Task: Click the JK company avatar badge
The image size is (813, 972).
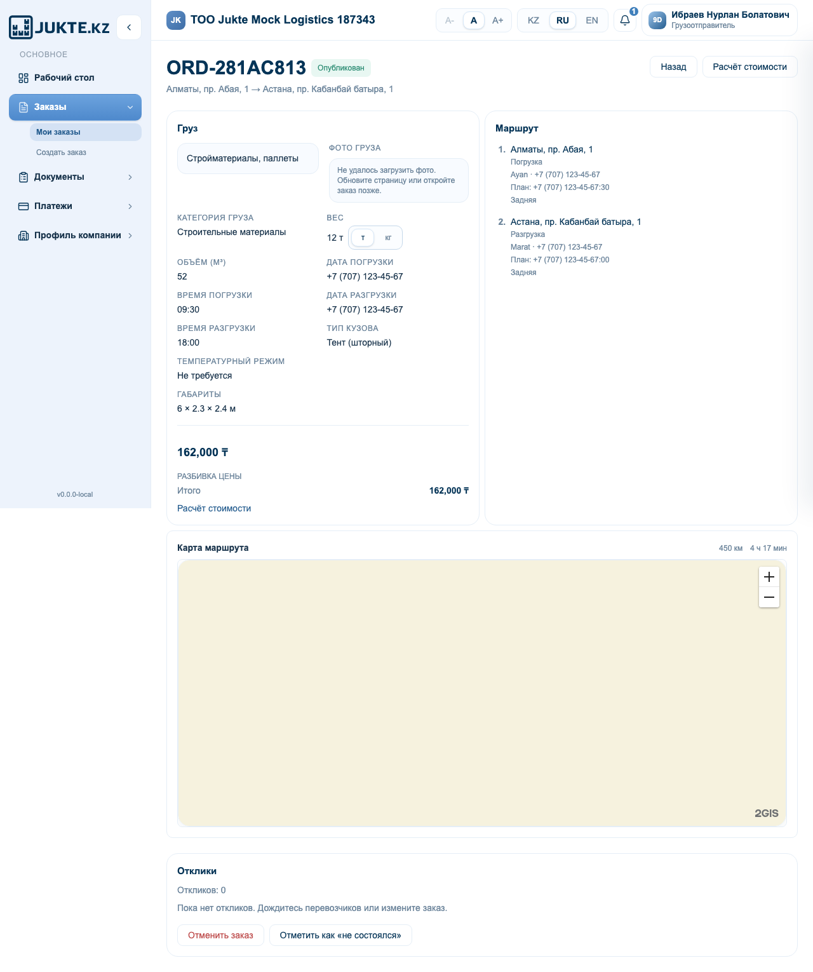Action: tap(176, 20)
